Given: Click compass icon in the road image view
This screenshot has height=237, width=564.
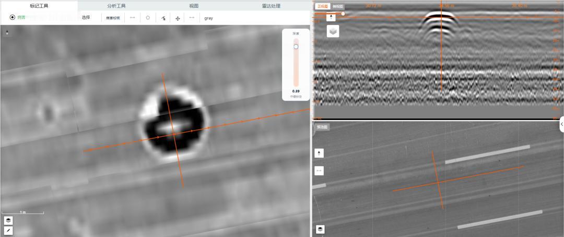Looking at the screenshot, I should 319,153.
